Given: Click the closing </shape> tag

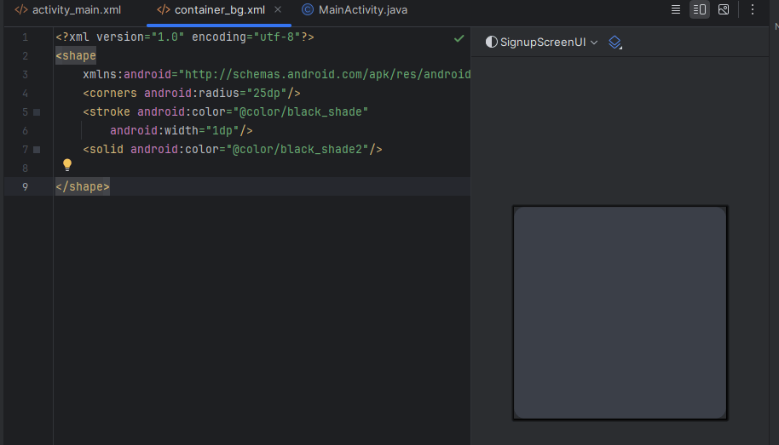Looking at the screenshot, I should (83, 186).
